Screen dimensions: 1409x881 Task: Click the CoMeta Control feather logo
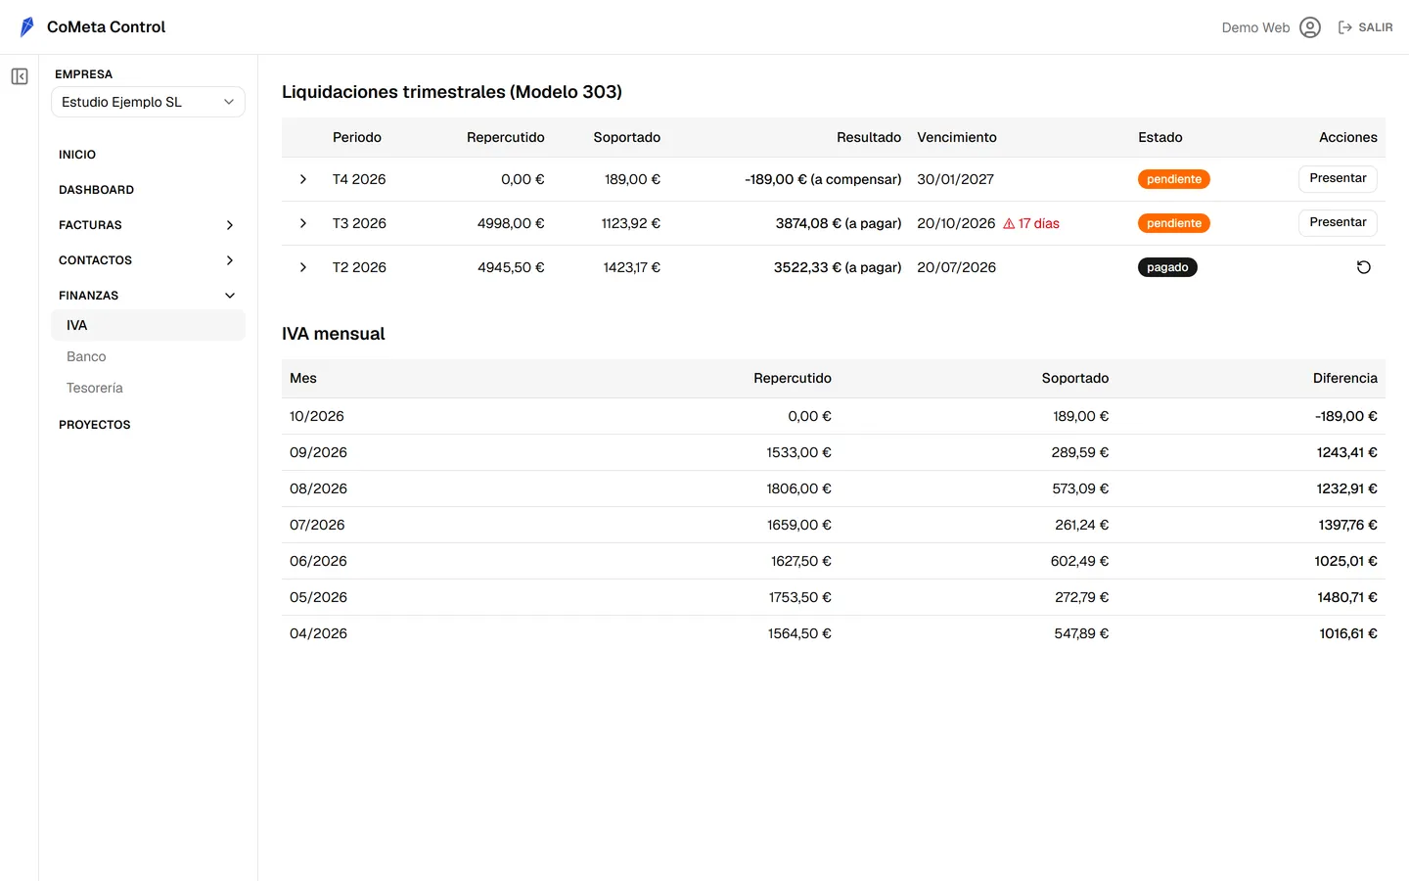[x=26, y=27]
